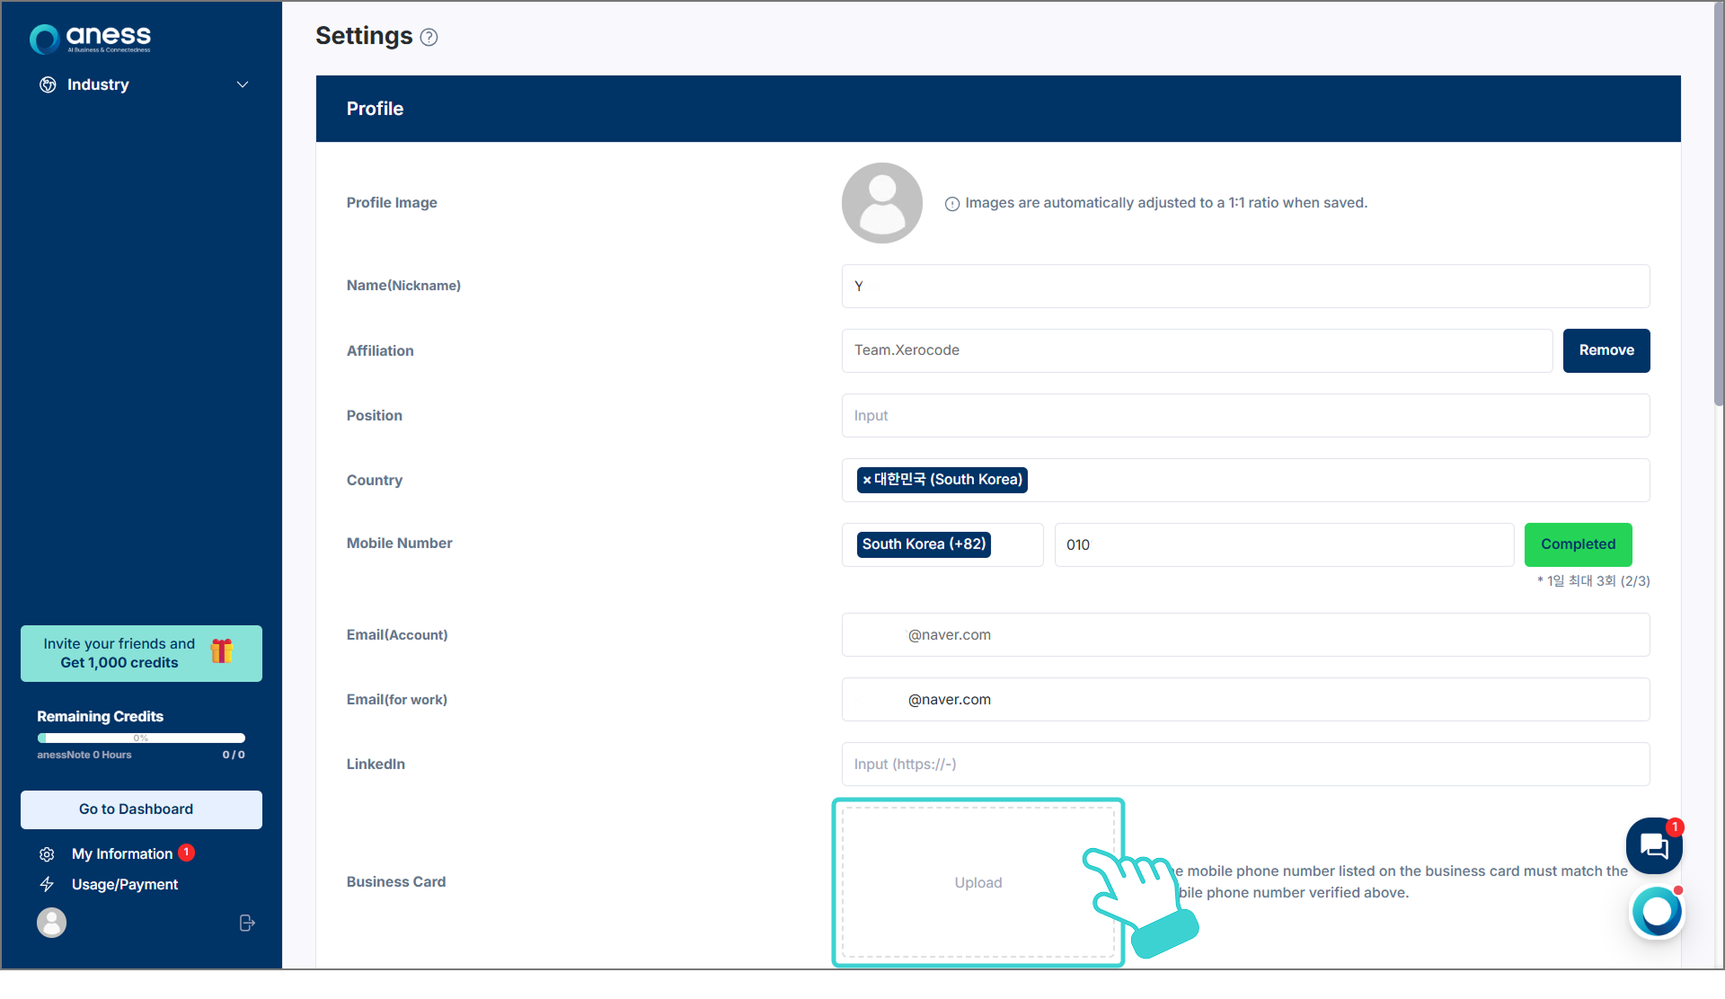Image resolution: width=1725 pixels, height=999 pixels.
Task: Open My Information menu item
Action: click(122, 853)
